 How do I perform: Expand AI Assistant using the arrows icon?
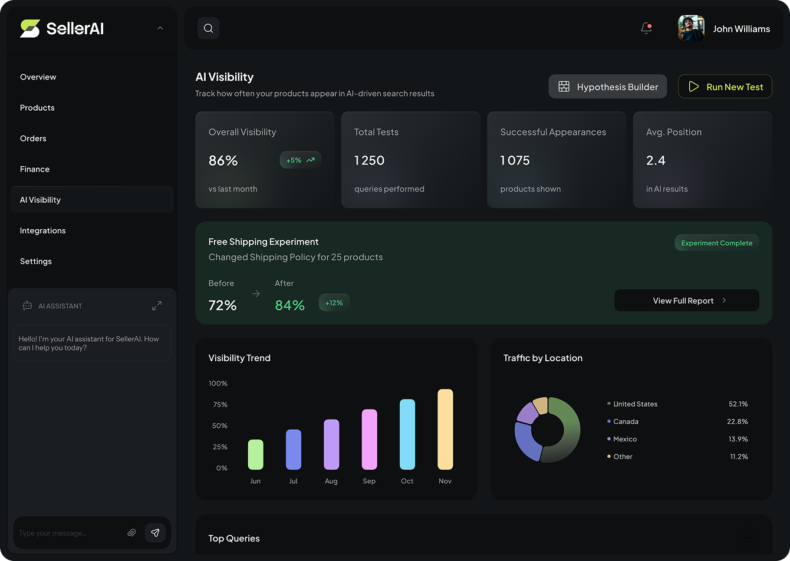pos(156,306)
